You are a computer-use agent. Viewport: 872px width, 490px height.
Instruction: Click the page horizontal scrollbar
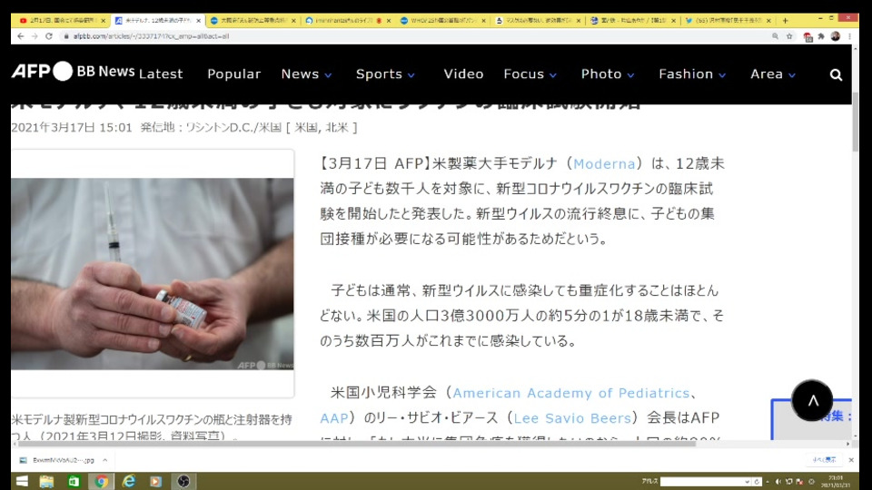click(x=356, y=444)
